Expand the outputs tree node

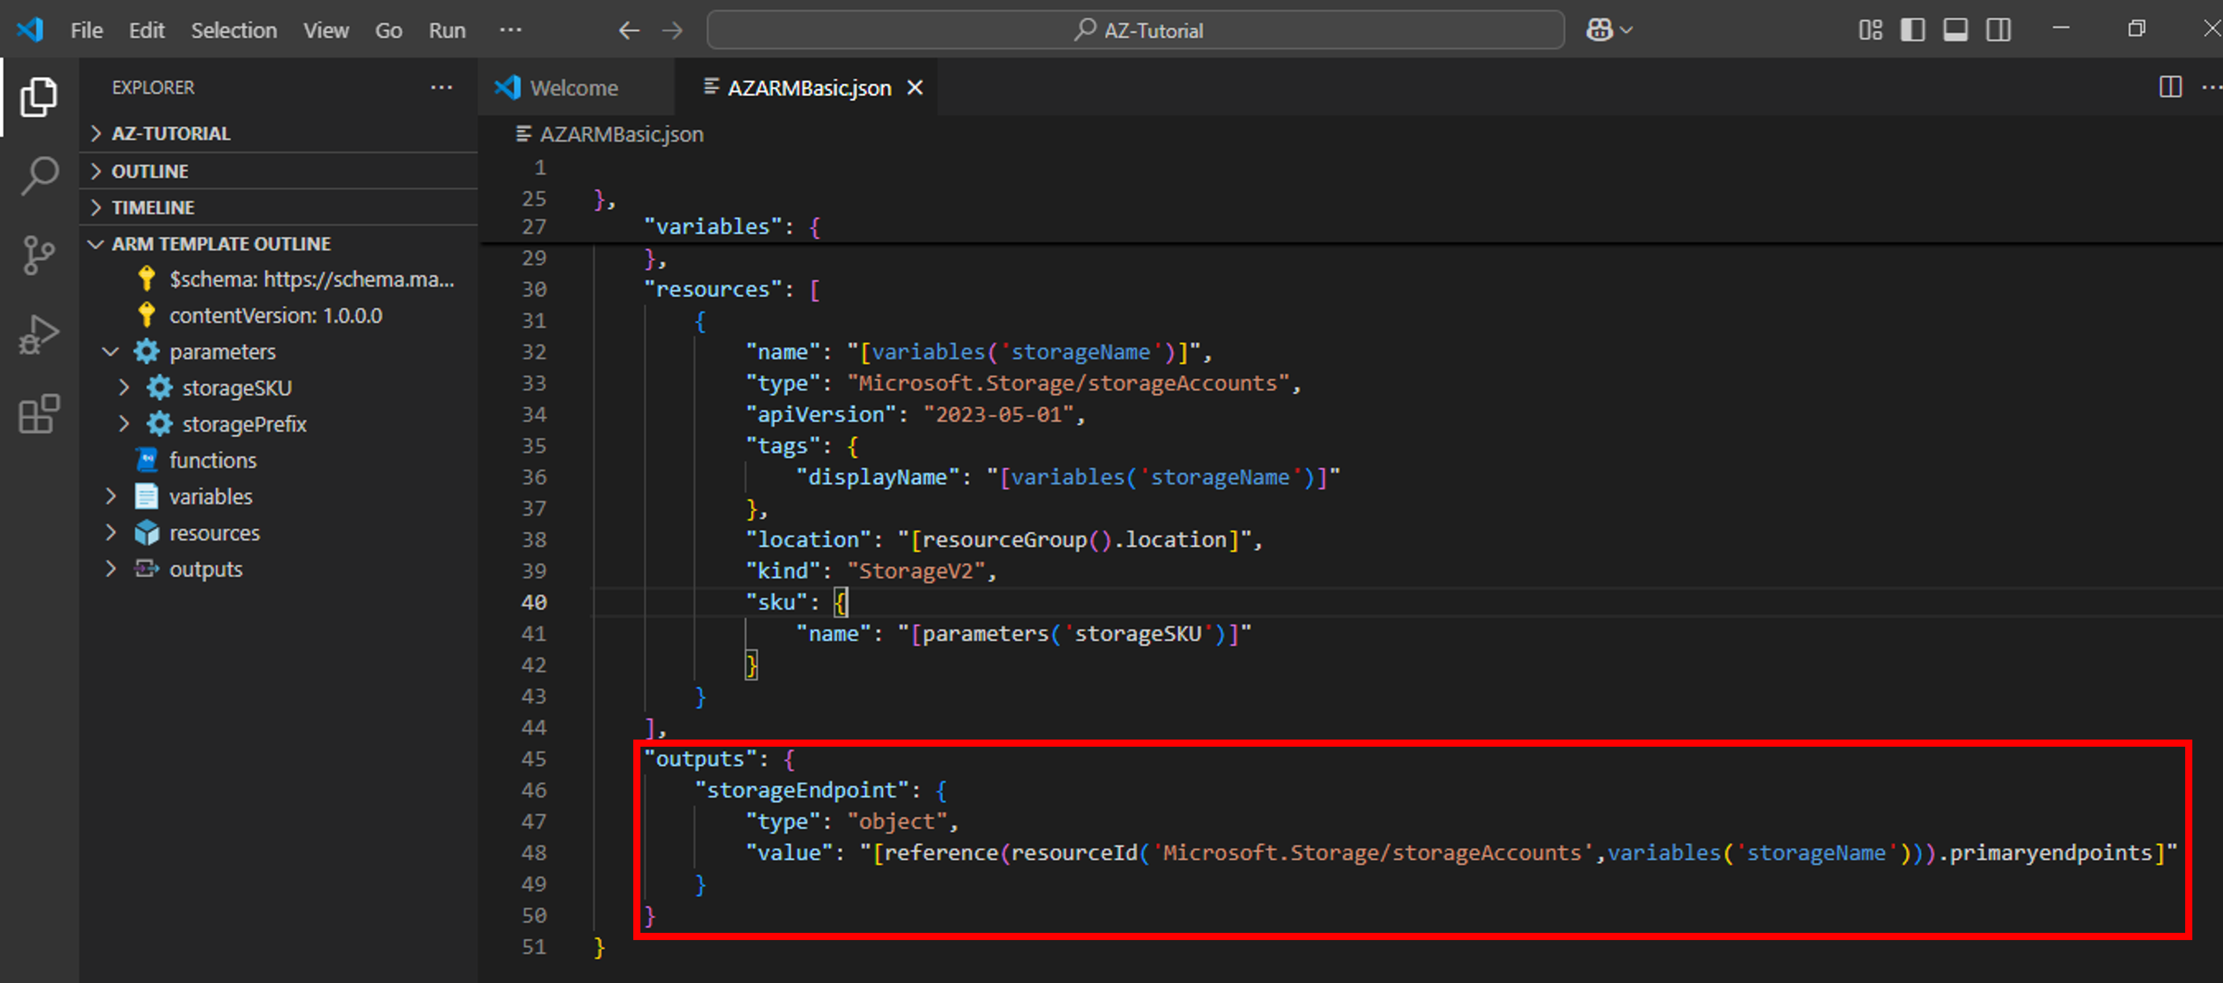(110, 569)
